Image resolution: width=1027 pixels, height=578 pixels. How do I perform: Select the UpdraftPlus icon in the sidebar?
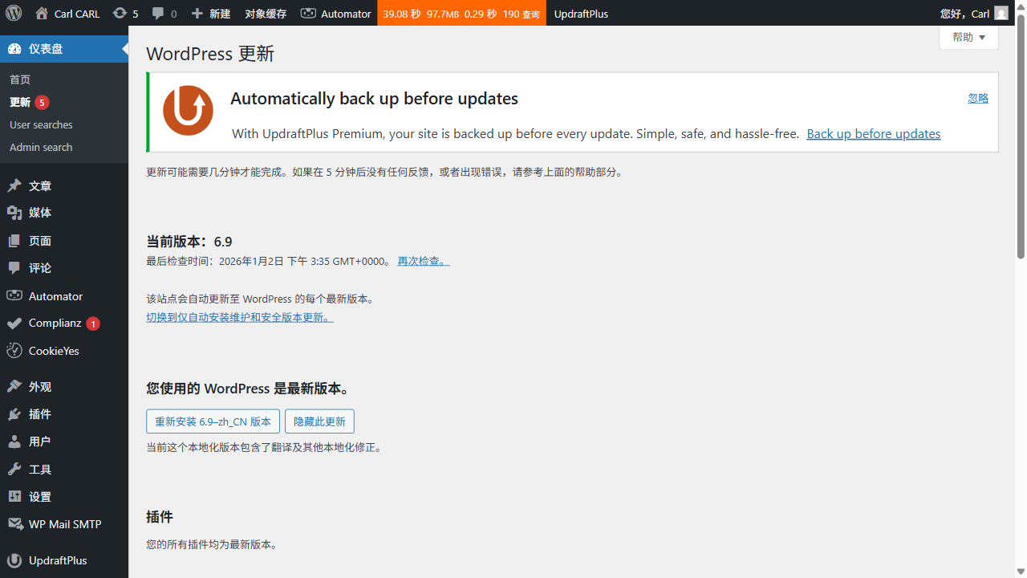(14, 560)
